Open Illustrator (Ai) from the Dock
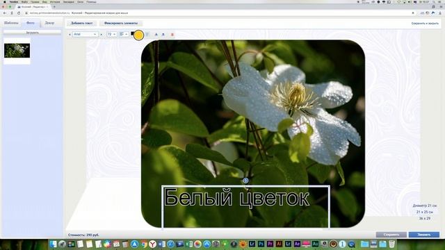 (280, 244)
